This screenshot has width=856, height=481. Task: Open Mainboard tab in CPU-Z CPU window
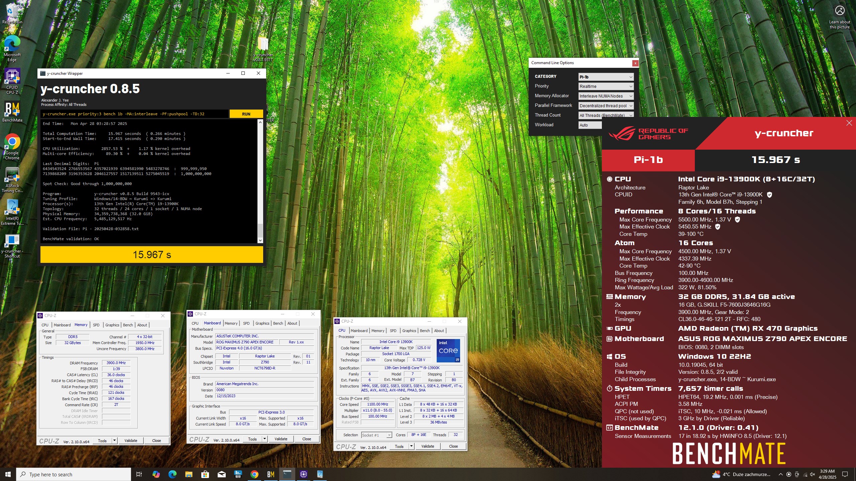(x=359, y=331)
